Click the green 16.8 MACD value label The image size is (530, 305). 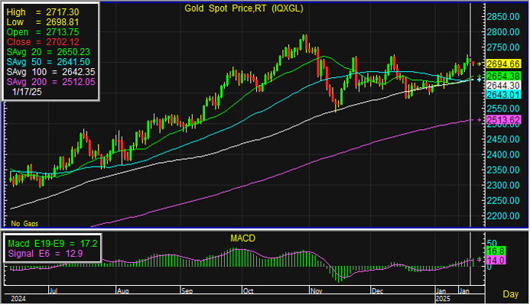pyautogui.click(x=496, y=251)
